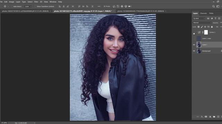The height and width of the screenshot is (124, 222).
Task: Open the workspace switcher icon
Action: tap(218, 6)
